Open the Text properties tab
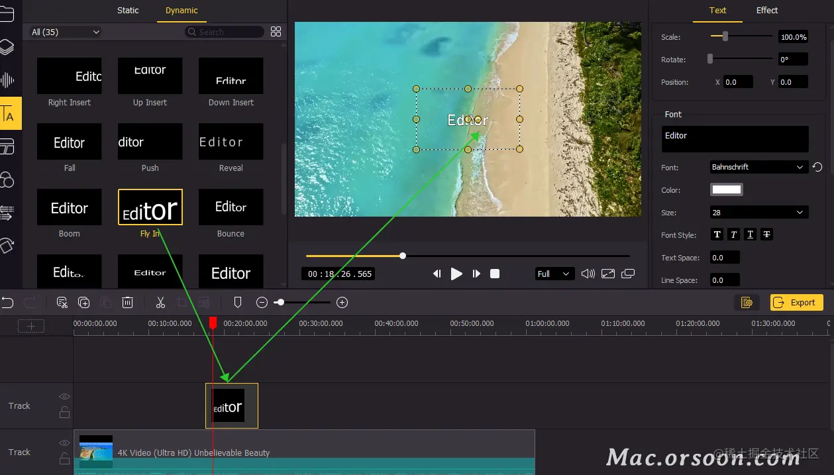The height and width of the screenshot is (475, 834). pyautogui.click(x=717, y=11)
